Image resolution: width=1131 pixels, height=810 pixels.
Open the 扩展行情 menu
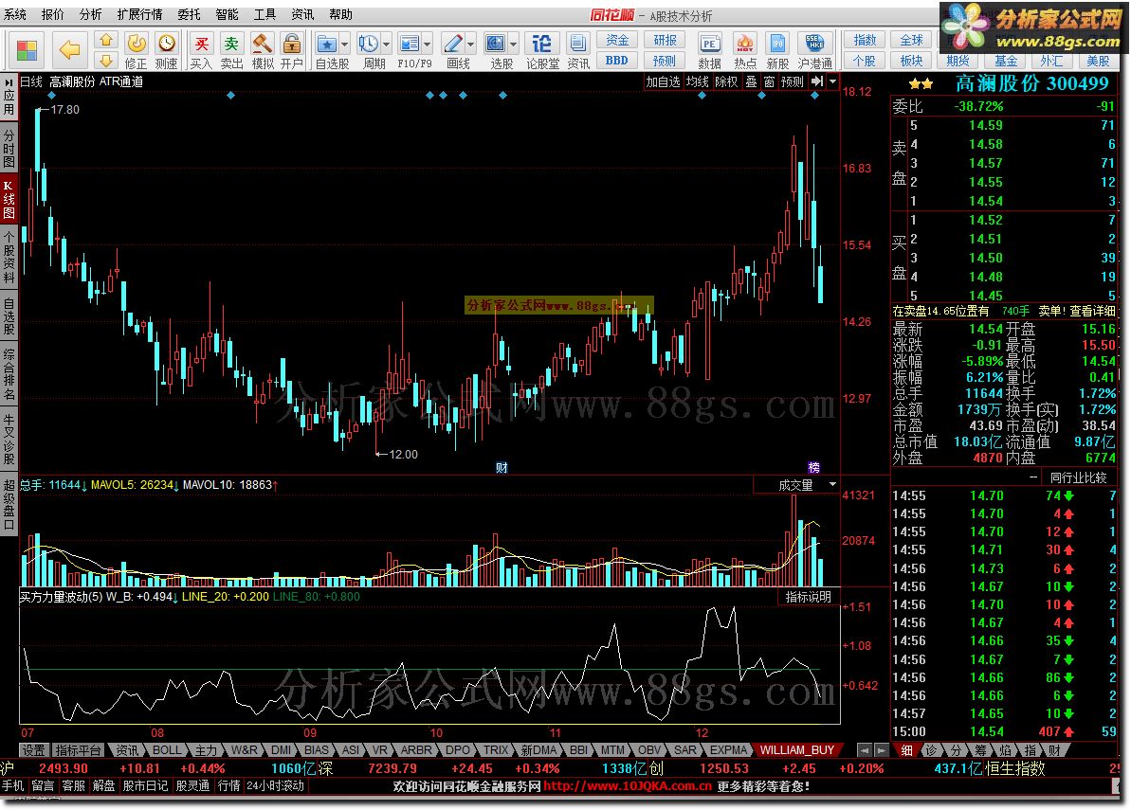140,14
